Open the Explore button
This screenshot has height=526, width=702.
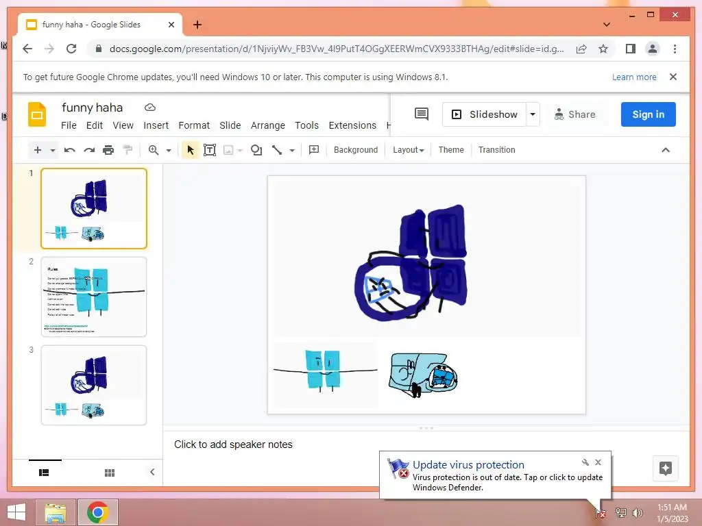pos(665,468)
